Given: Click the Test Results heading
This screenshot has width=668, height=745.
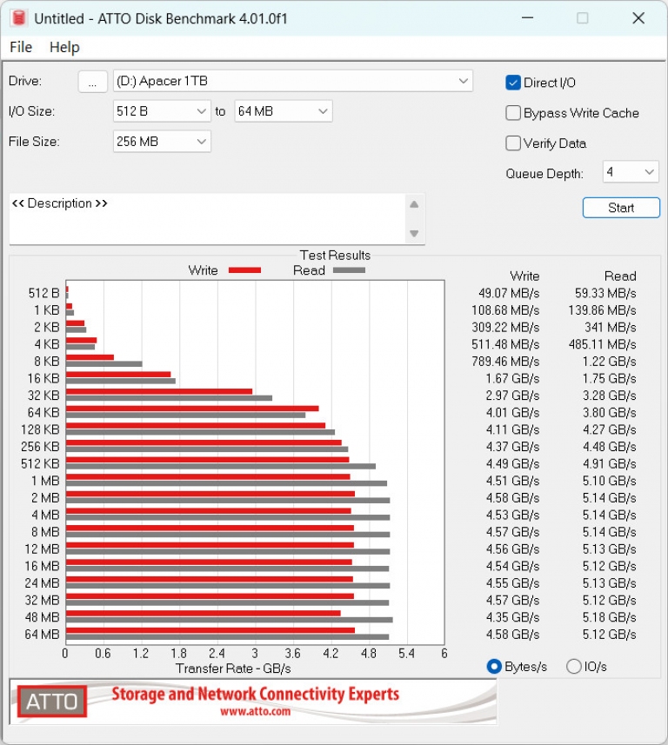Looking at the screenshot, I should (335, 256).
